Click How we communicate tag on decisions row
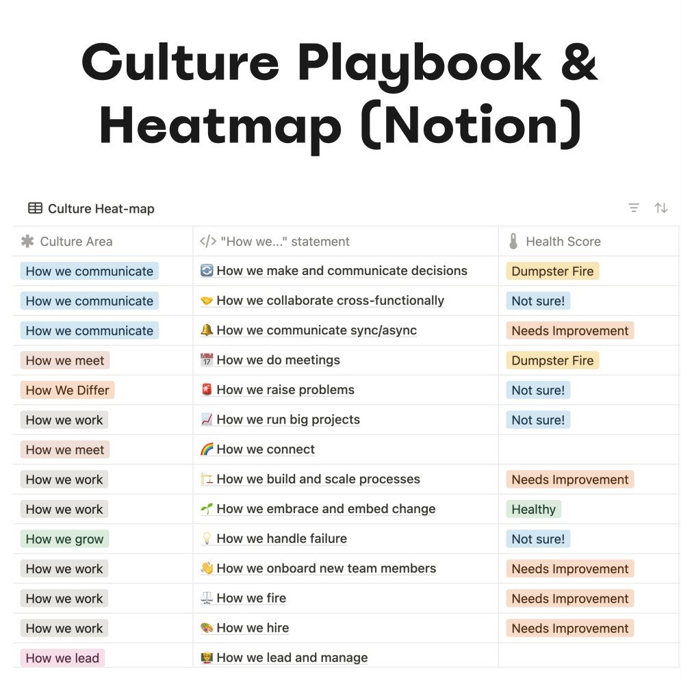 coord(90,271)
